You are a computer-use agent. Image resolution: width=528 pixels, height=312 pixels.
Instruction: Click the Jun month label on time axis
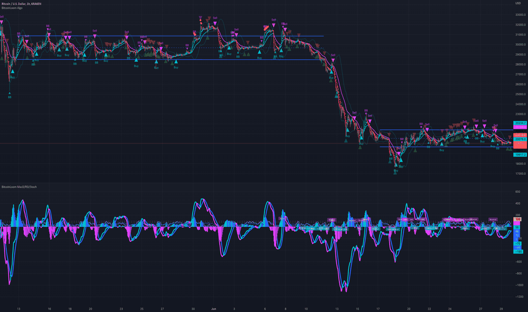point(214,309)
